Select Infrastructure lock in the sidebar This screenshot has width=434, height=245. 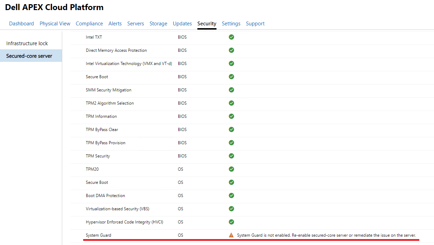[27, 43]
